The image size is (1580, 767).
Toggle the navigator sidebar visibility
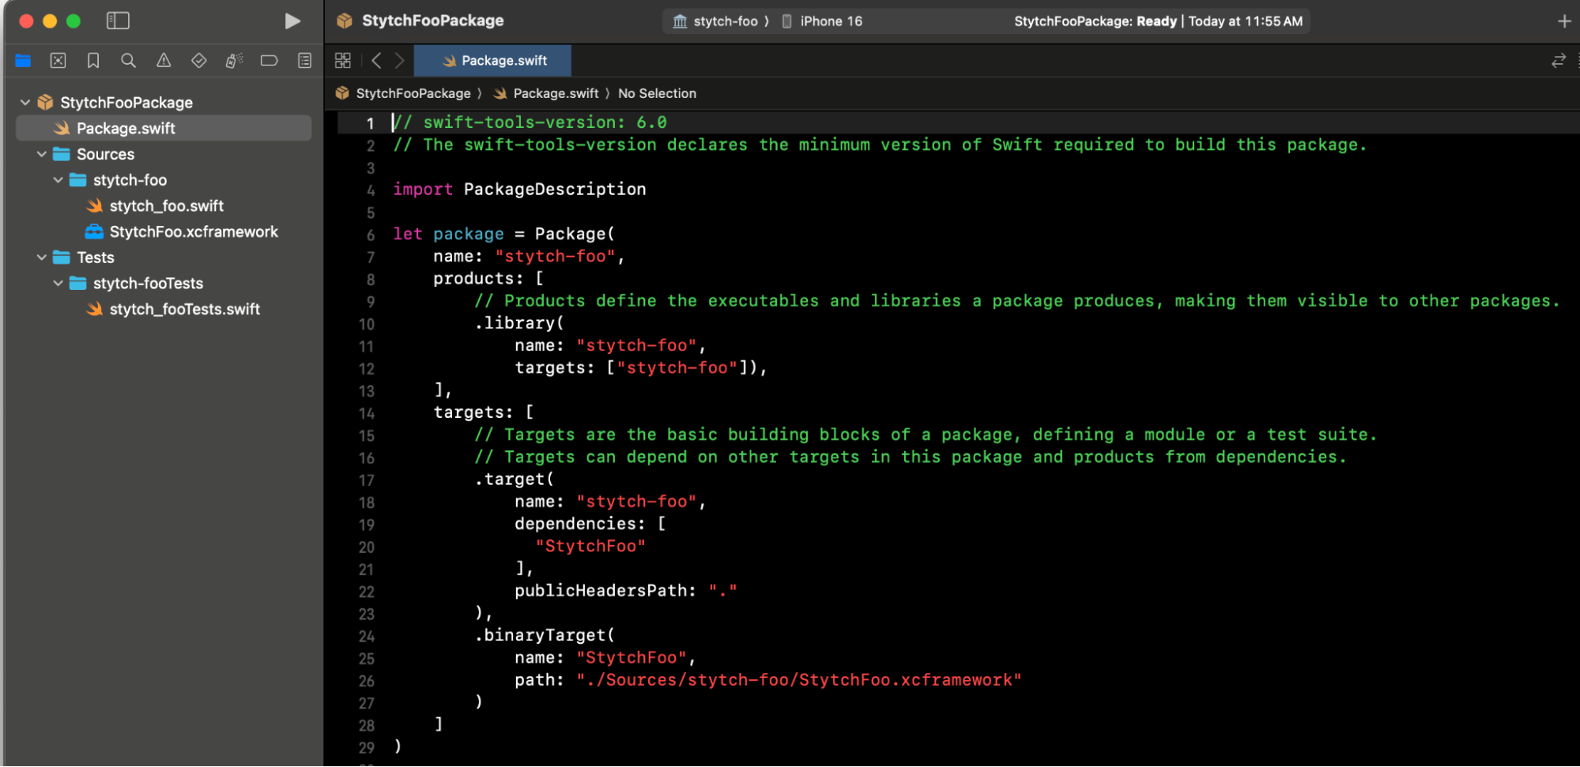[118, 21]
